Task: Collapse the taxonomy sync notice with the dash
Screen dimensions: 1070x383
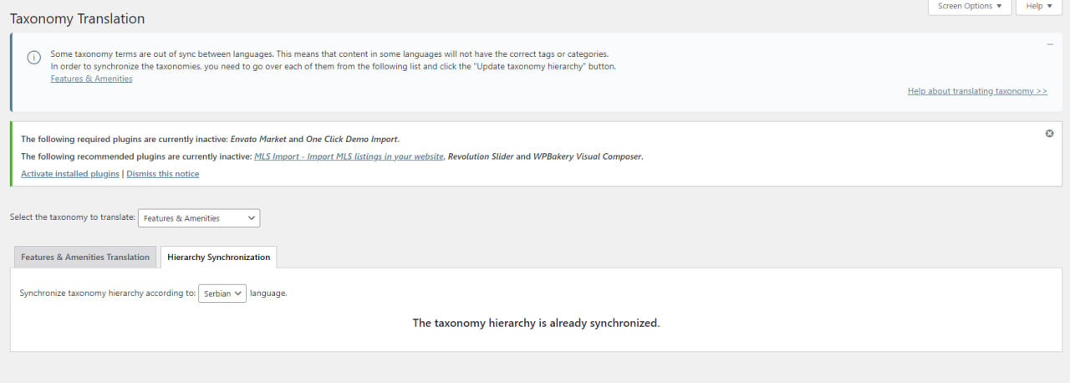Action: pos(1050,44)
